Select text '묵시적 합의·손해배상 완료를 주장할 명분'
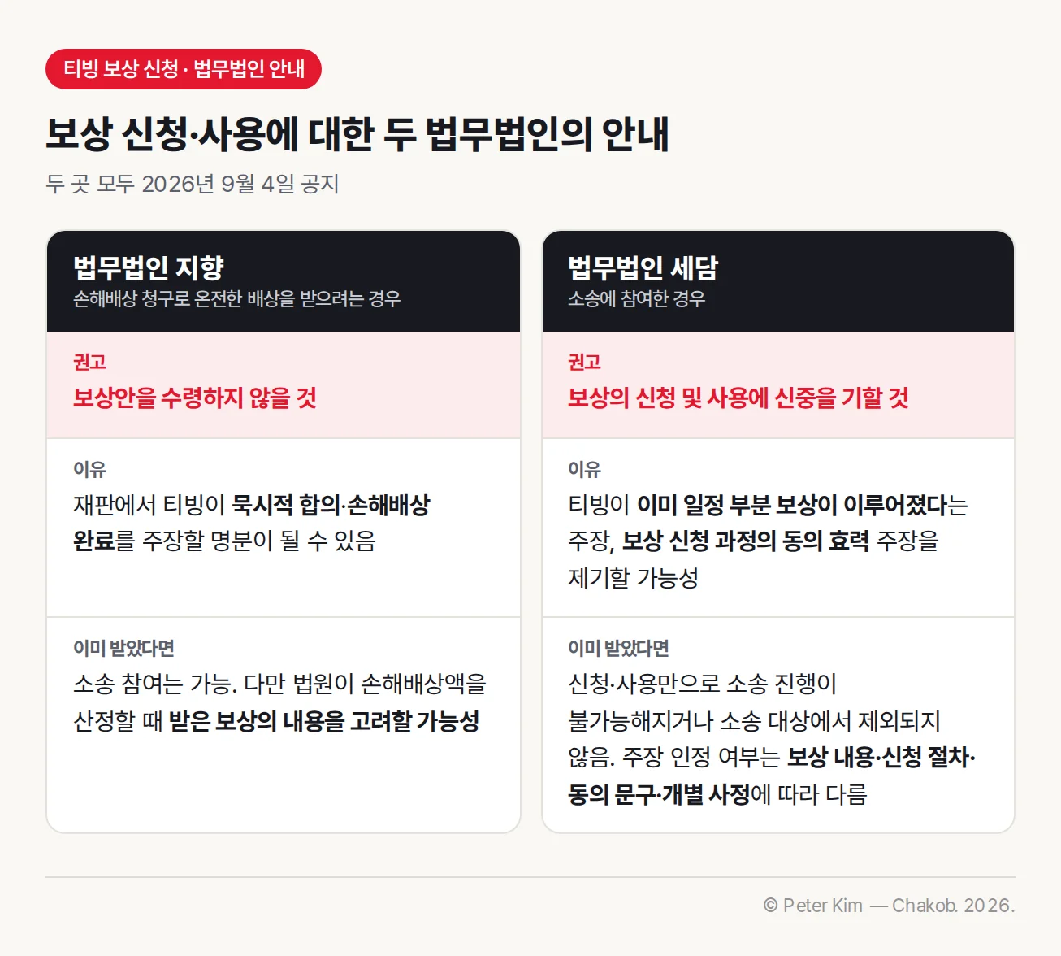 tap(252, 523)
